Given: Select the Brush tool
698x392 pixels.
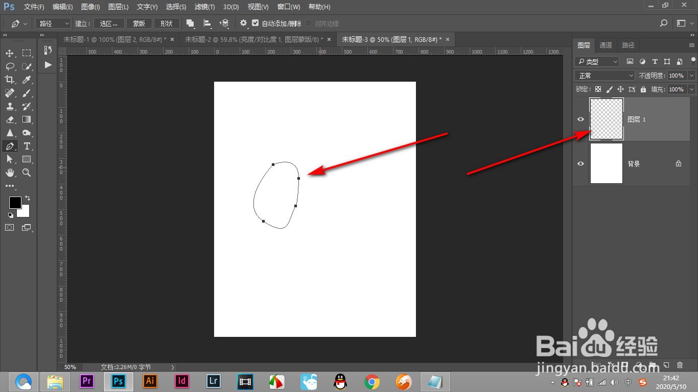Looking at the screenshot, I should click(x=27, y=93).
